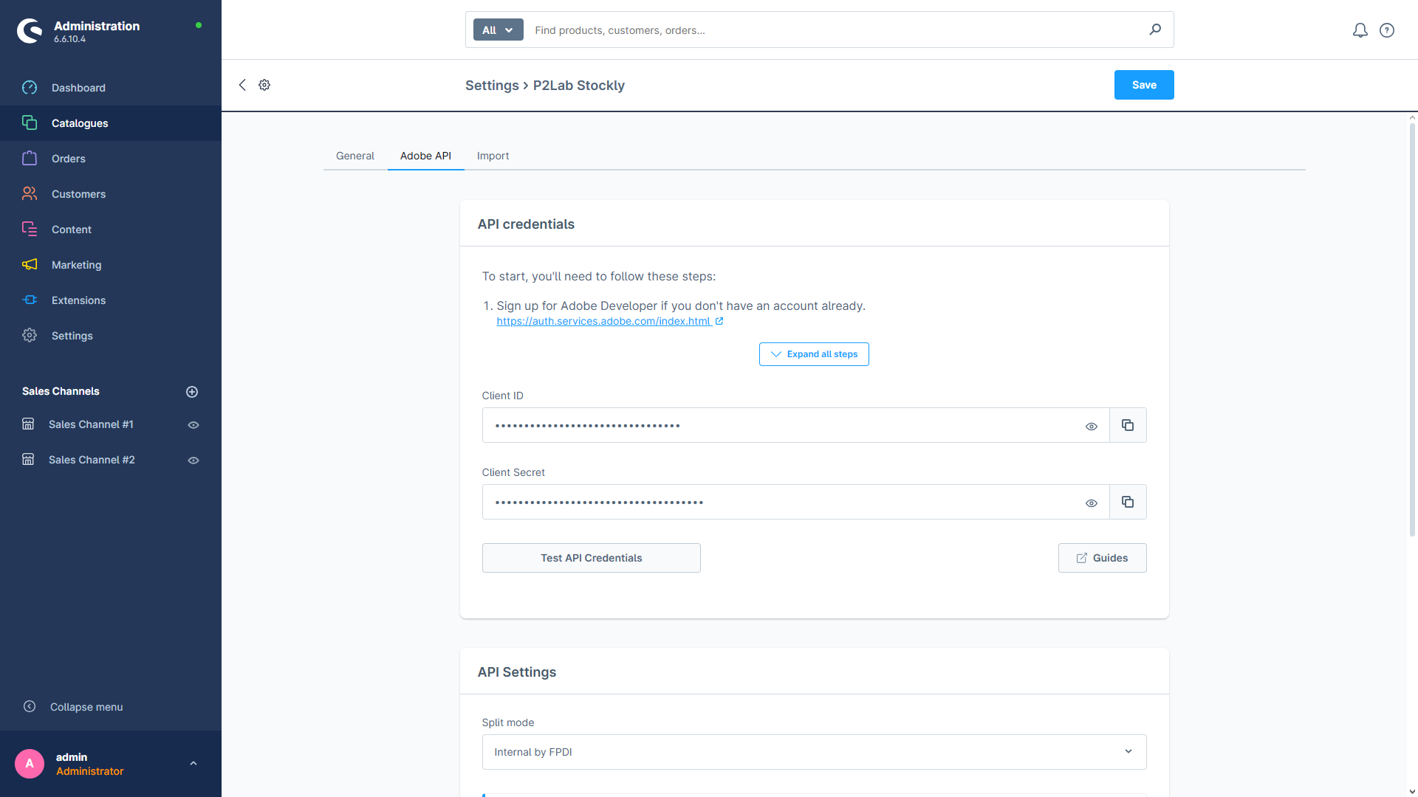Copy the Client Secret value
The height and width of the screenshot is (797, 1418).
click(x=1128, y=502)
